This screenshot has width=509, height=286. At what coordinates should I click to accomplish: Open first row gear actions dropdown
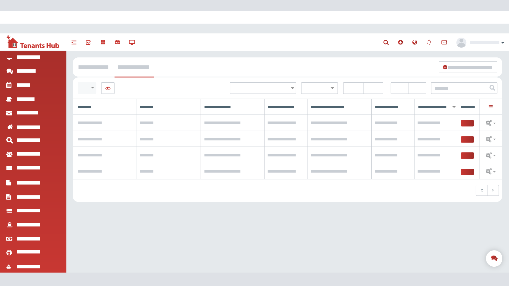(x=490, y=123)
